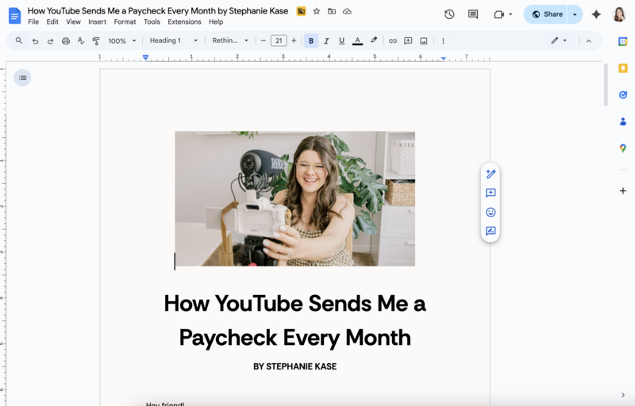Open the Format menu
The width and height of the screenshot is (635, 406).
(125, 22)
